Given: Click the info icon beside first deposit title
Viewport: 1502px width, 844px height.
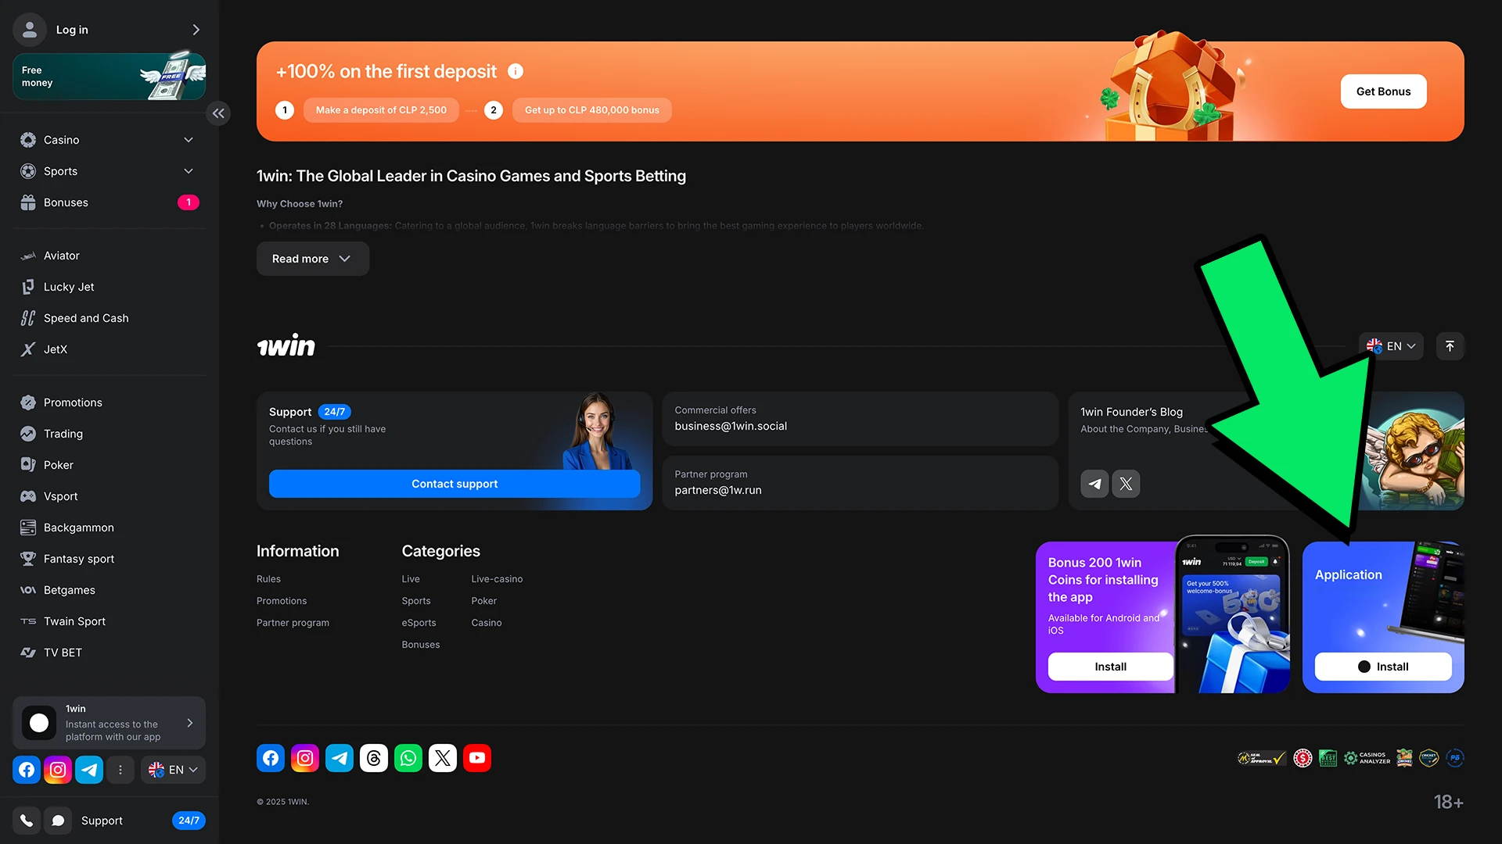Looking at the screenshot, I should click(516, 71).
